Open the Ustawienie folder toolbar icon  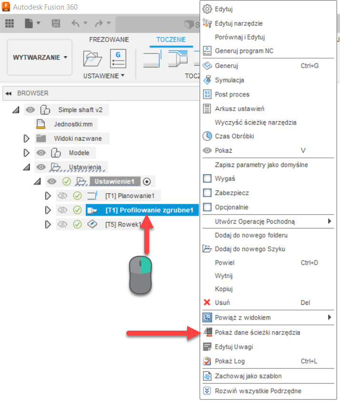pyautogui.click(x=92, y=59)
